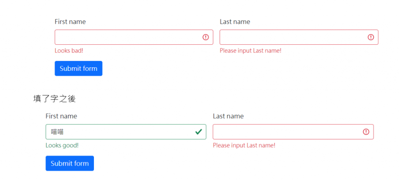Click the red 'Looks bad!' feedback text
The height and width of the screenshot is (180, 399).
pos(69,51)
